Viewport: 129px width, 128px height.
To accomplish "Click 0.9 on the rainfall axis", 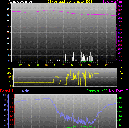I will coord(12,107).
